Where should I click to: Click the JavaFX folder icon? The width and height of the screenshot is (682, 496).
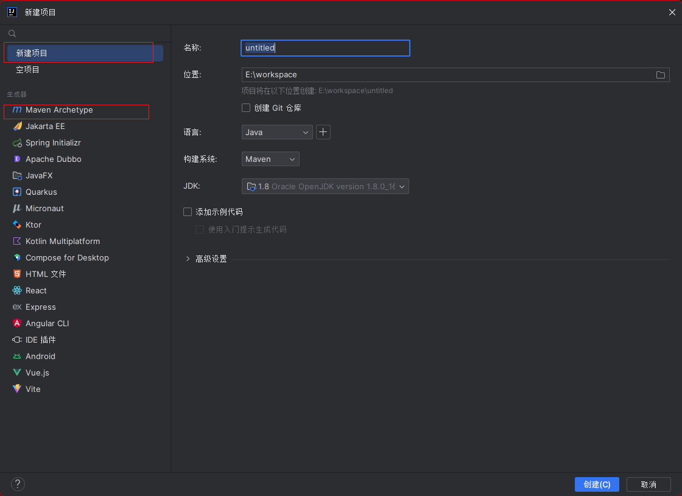pyautogui.click(x=17, y=176)
